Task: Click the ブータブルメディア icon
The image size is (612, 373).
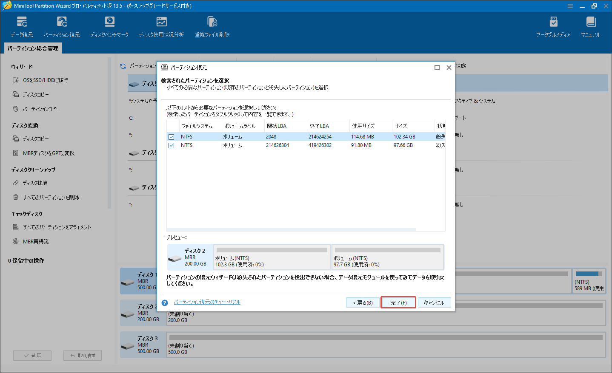Action: tap(554, 25)
